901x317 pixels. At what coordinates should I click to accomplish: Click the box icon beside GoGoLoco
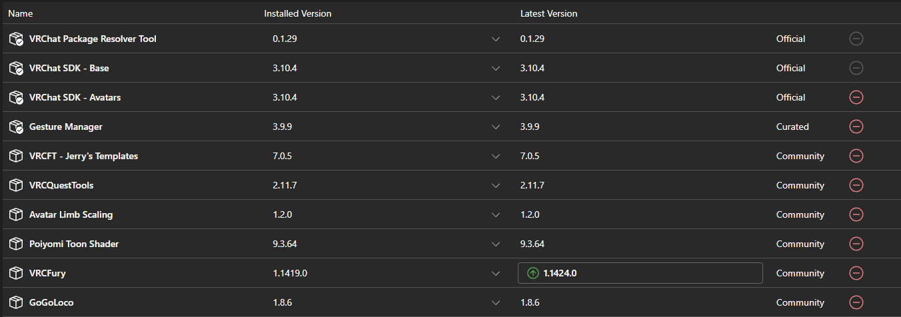click(x=16, y=303)
